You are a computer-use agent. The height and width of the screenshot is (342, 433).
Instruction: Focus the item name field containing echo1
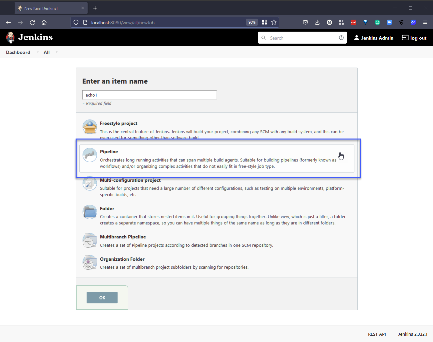point(149,95)
